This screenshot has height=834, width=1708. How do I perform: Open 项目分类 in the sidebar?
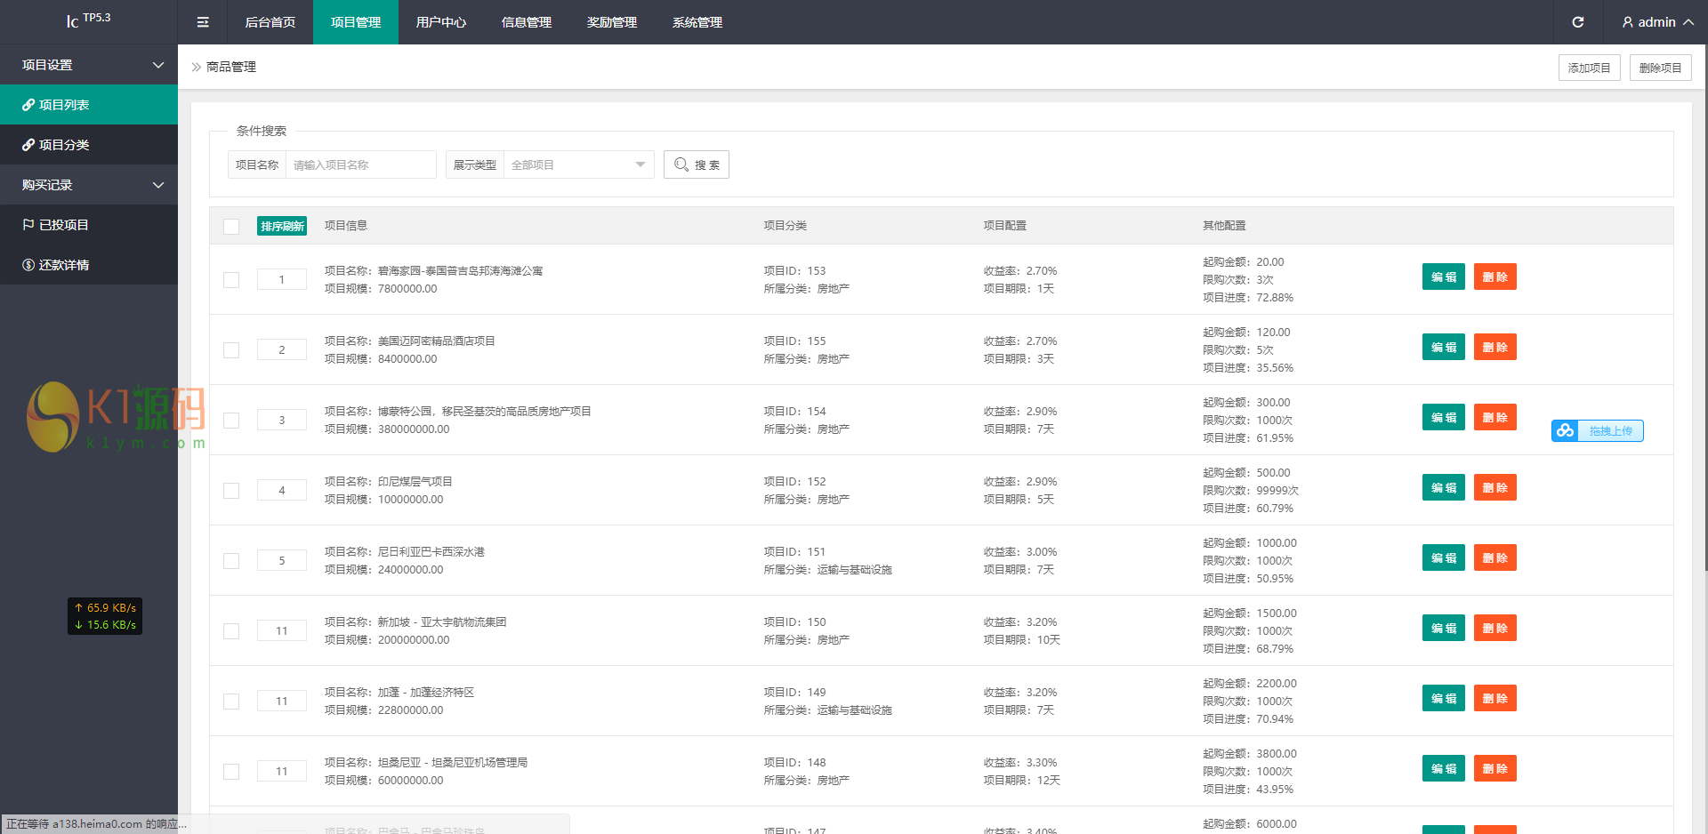[63, 145]
